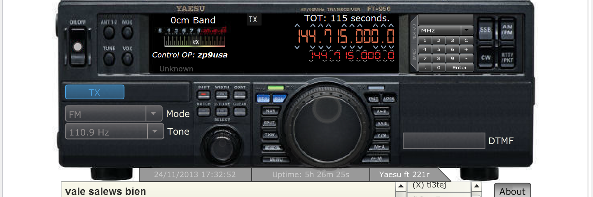This screenshot has width=593, height=197.
Task: Toggle the NOTCH button
Action: tap(204, 111)
